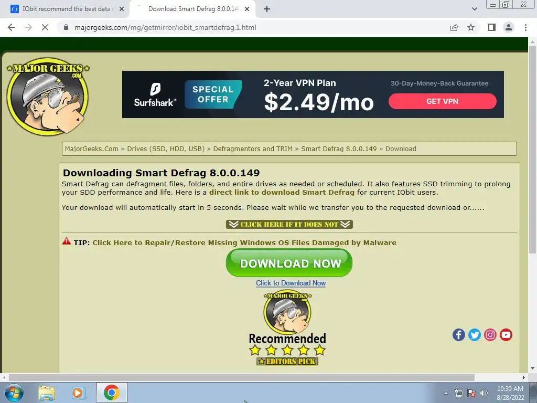Close the IObit recommend tab
The height and width of the screenshot is (403, 537).
122,9
